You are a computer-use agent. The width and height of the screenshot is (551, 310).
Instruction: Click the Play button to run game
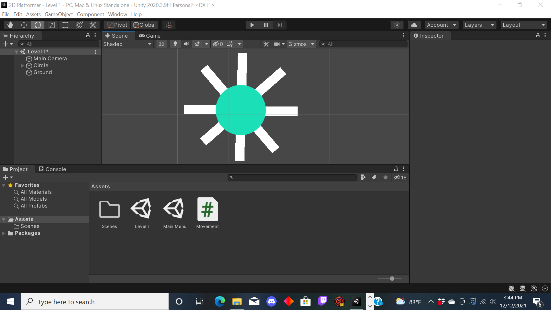coord(252,25)
